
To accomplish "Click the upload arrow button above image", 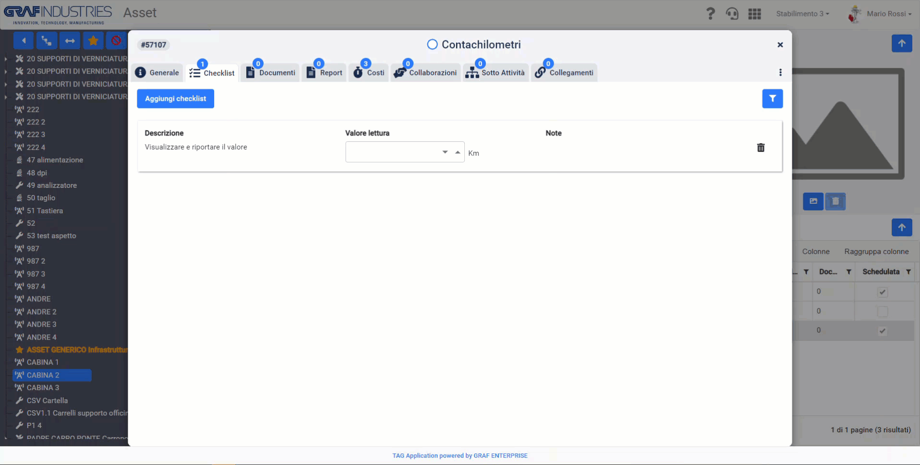I will [x=902, y=43].
